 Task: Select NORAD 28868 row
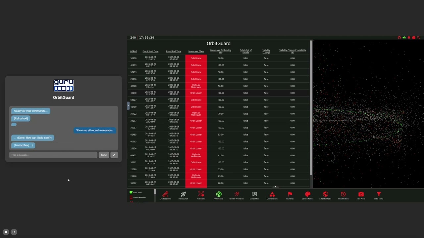(219, 176)
